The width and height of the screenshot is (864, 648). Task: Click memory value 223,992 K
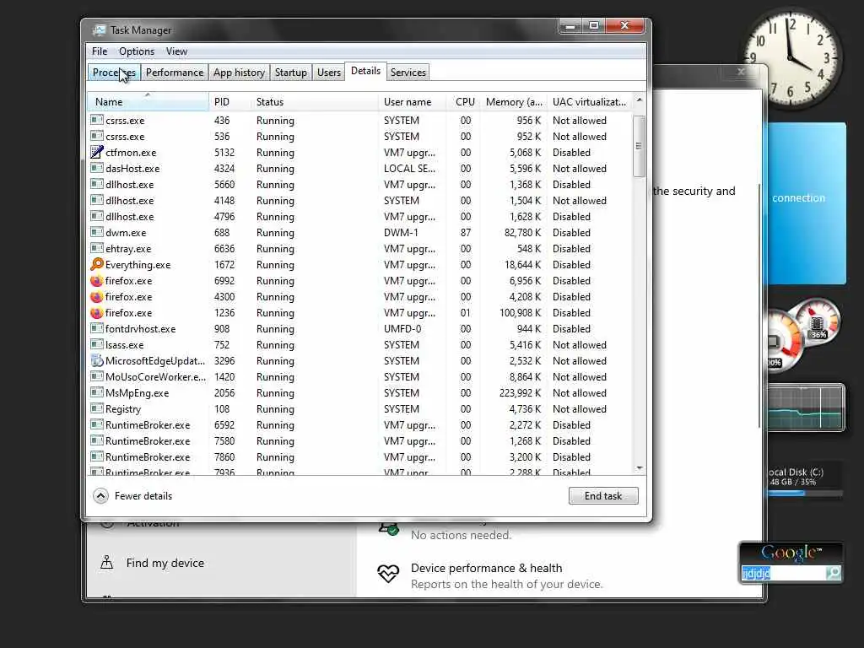click(520, 393)
